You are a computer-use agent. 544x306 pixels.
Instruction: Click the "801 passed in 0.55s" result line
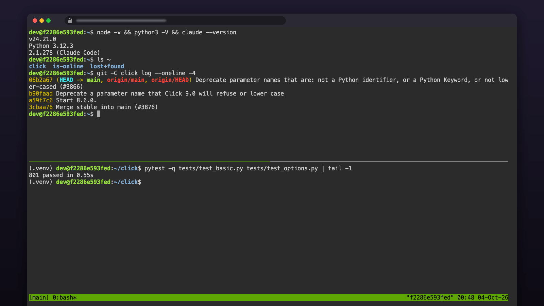(x=61, y=175)
